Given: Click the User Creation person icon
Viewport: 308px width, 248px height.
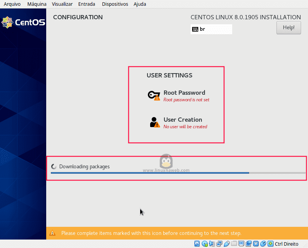Looking at the screenshot, I should pyautogui.click(x=155, y=122).
